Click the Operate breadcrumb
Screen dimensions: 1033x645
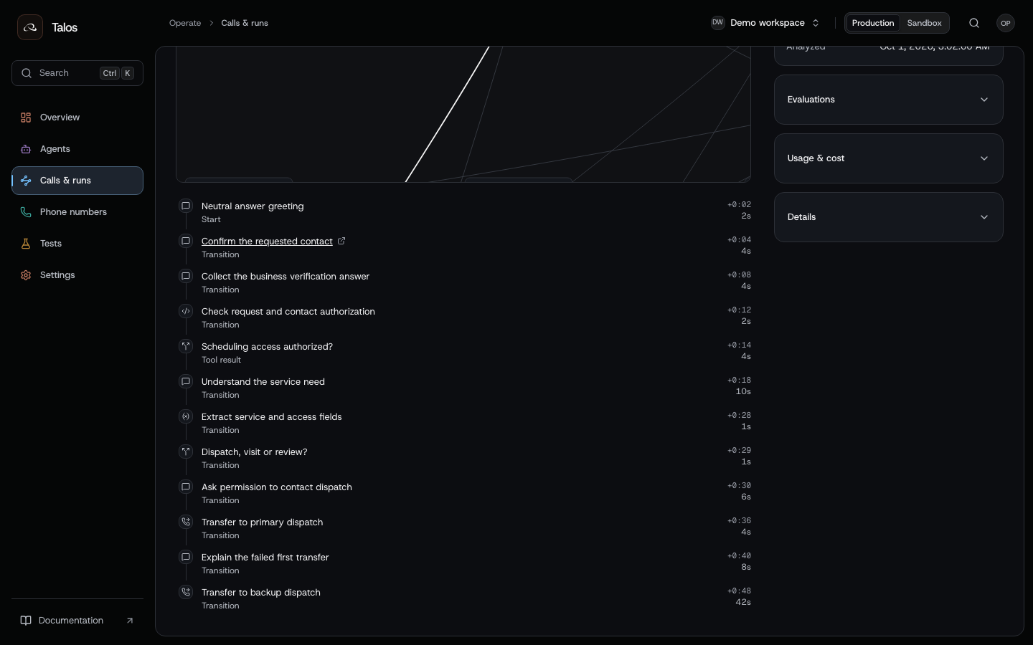(185, 23)
